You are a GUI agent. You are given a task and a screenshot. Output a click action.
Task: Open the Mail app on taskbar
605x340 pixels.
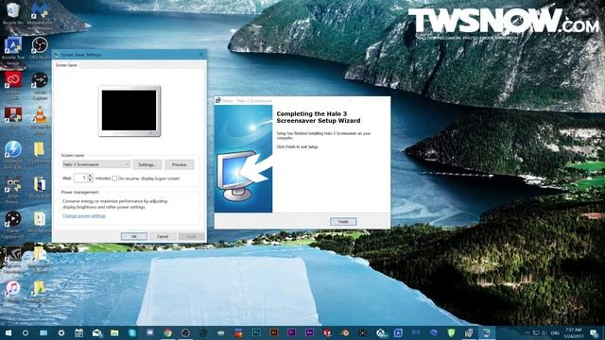tap(96, 332)
